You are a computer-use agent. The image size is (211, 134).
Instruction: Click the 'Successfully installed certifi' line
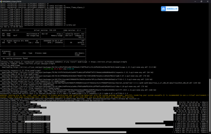(64, 93)
